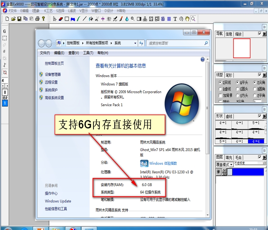Open the 高级系统设置 link
Image resolution: width=268 pixels, height=230 pixels.
click(54, 97)
